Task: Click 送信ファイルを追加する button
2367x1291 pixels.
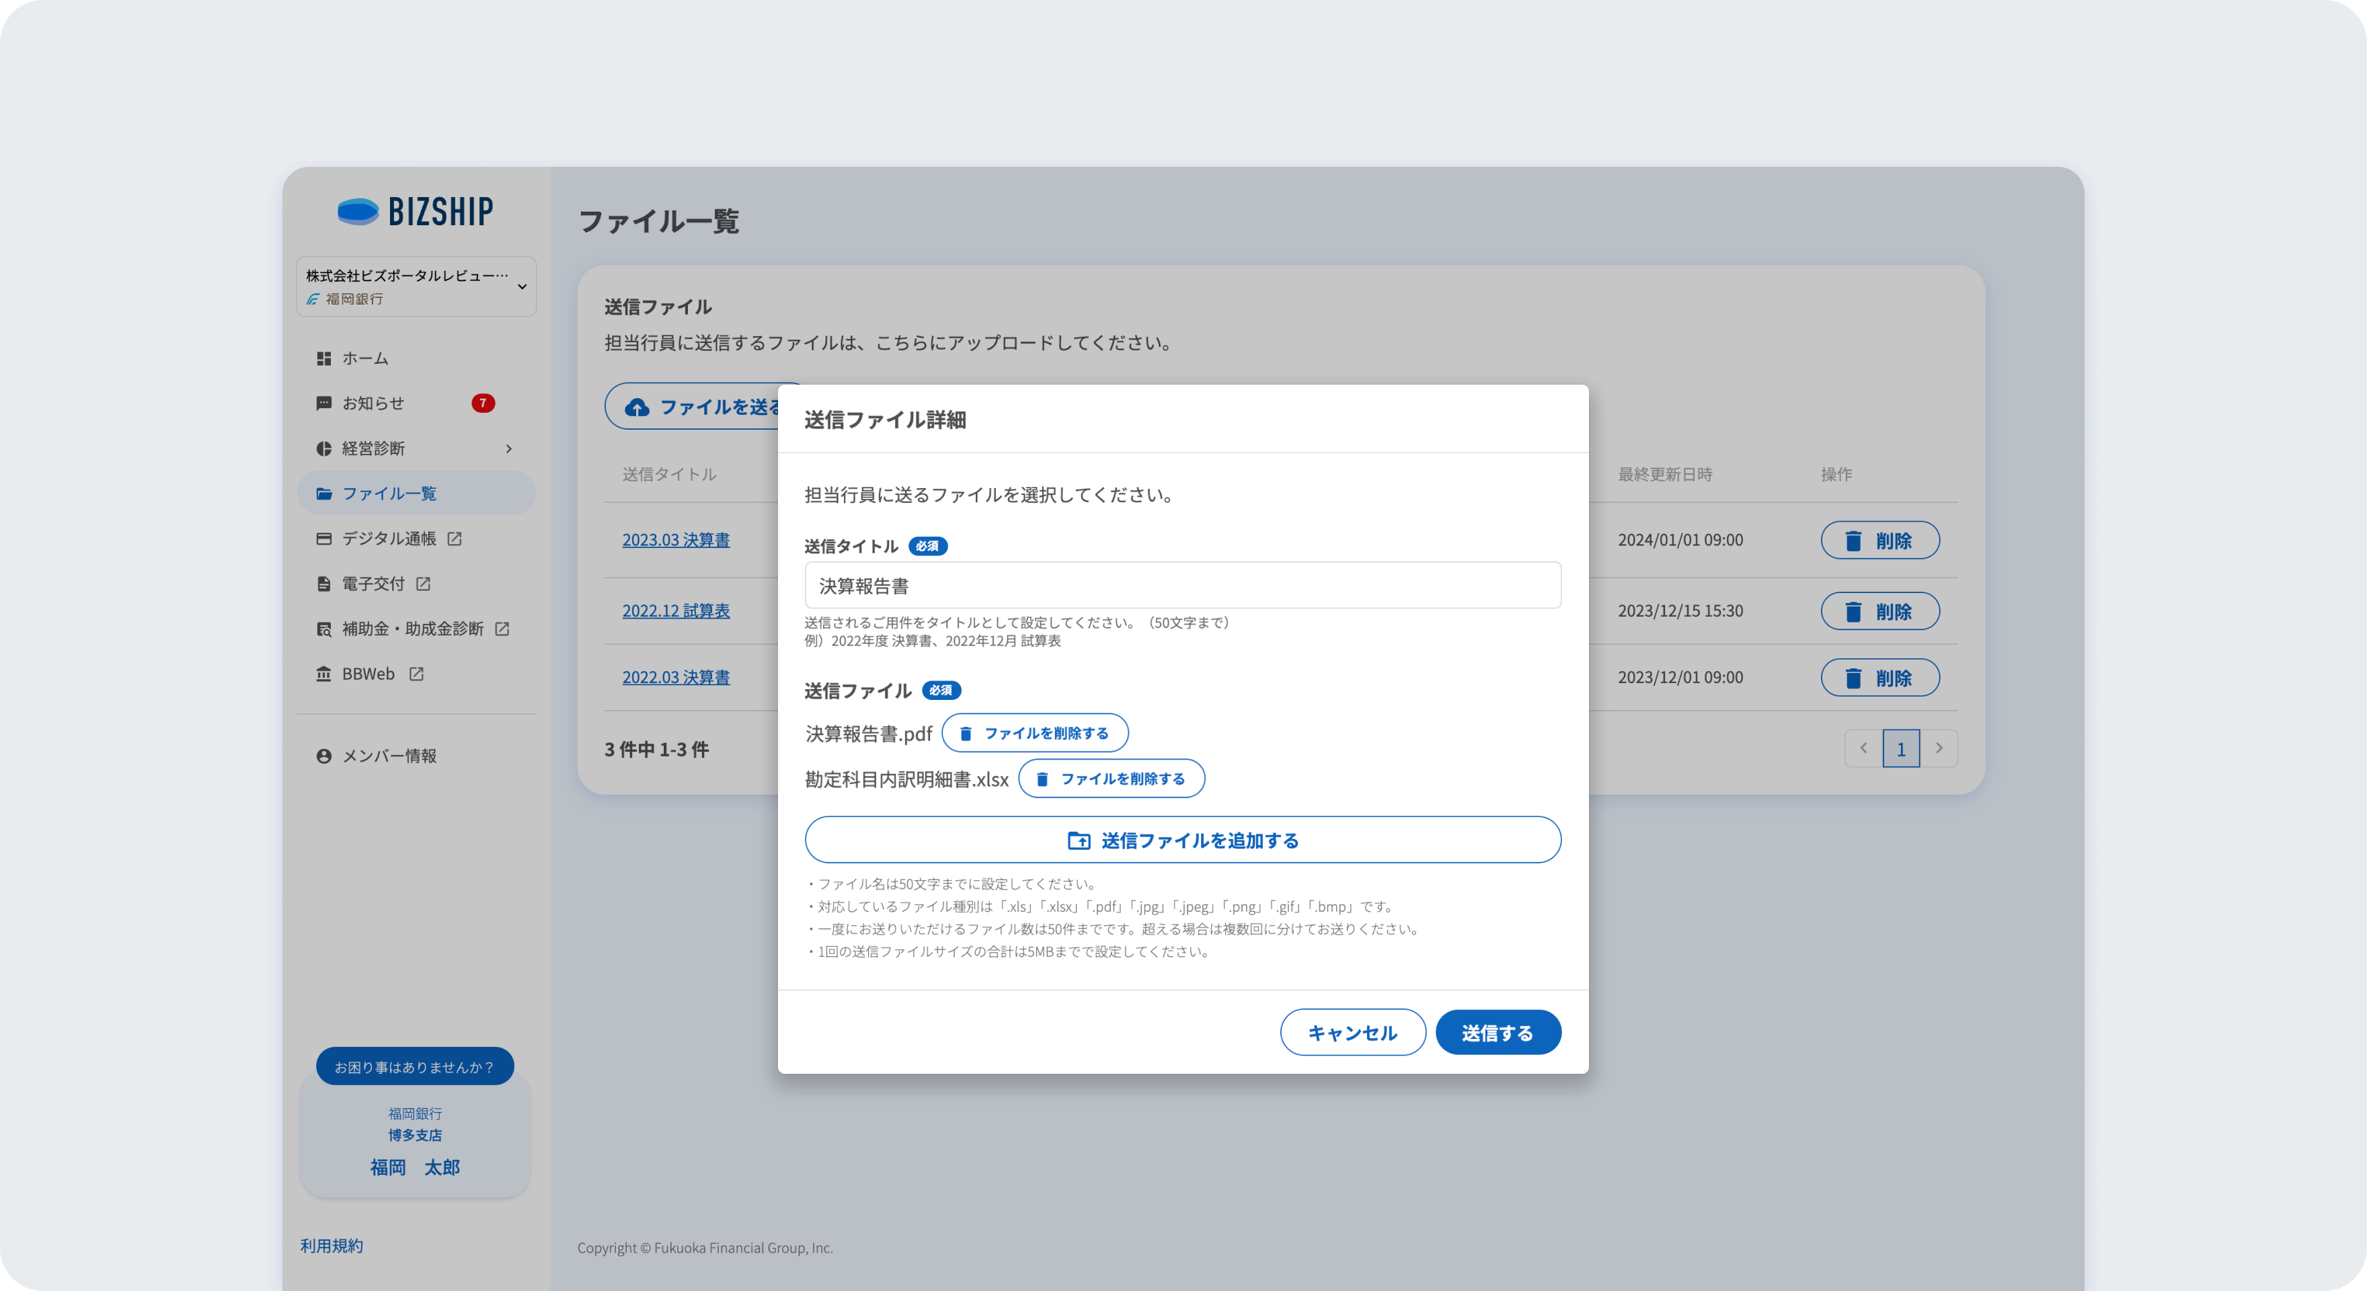Action: pyautogui.click(x=1183, y=840)
